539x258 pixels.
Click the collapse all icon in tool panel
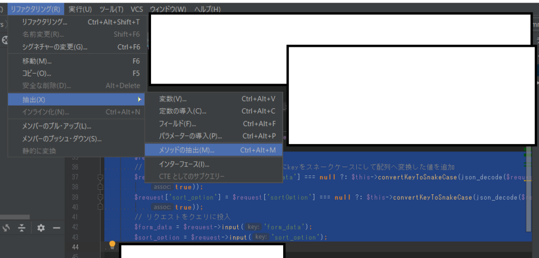tap(22, 228)
